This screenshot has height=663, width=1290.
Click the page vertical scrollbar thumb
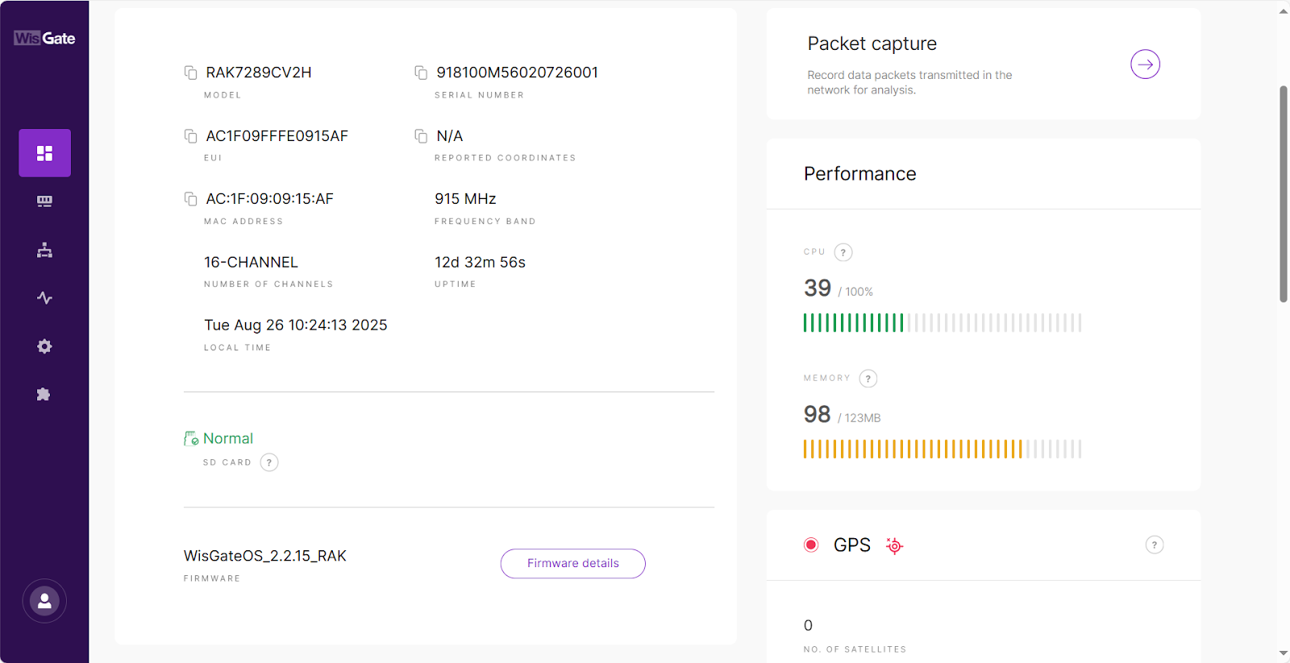tap(1284, 193)
